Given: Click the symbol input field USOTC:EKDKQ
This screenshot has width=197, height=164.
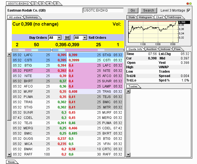Looking at the screenshot, I should coord(103,10).
